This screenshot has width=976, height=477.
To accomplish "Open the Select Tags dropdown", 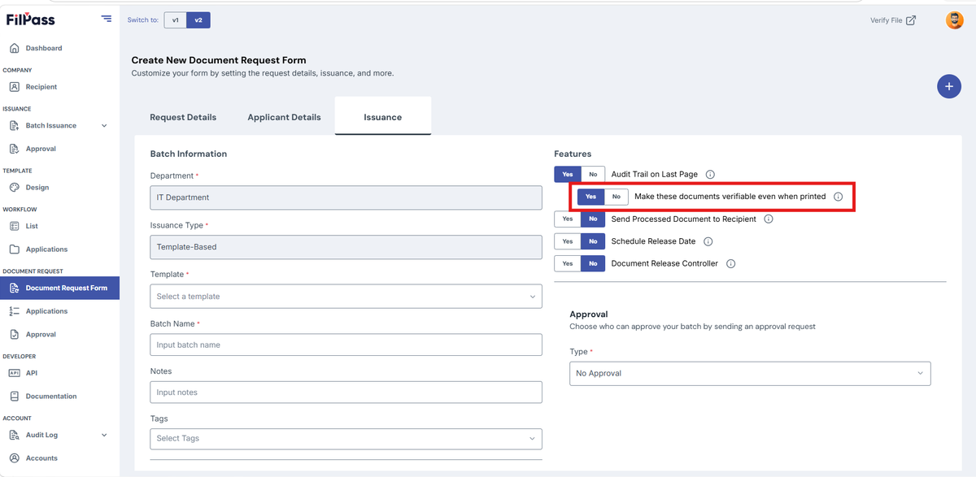I will [x=346, y=439].
